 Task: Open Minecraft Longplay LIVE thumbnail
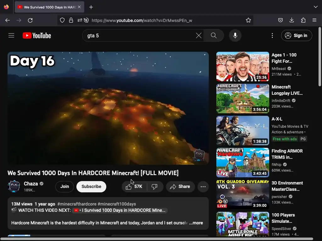tap(242, 98)
